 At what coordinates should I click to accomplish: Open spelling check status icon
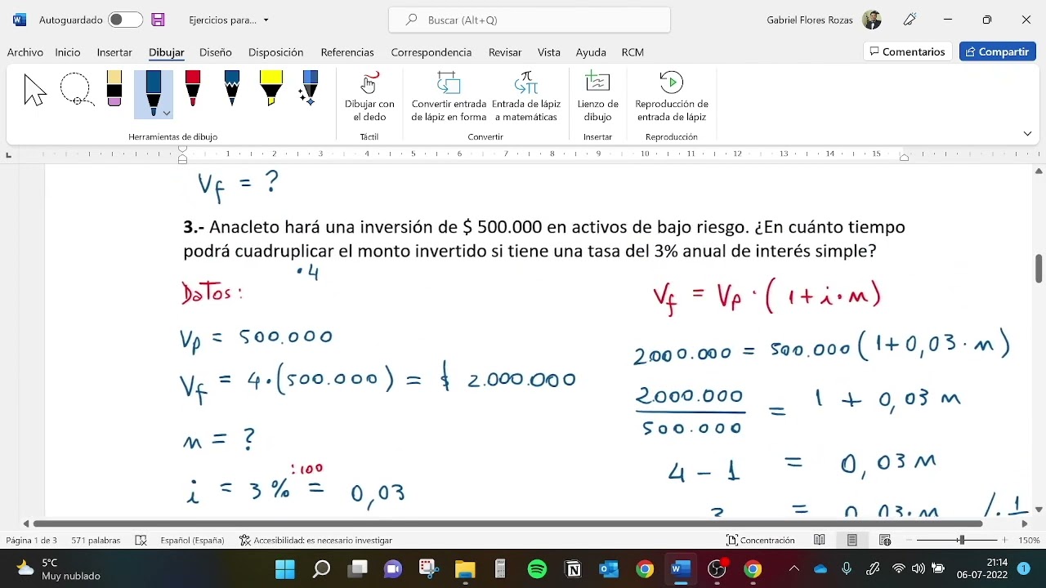click(x=141, y=540)
